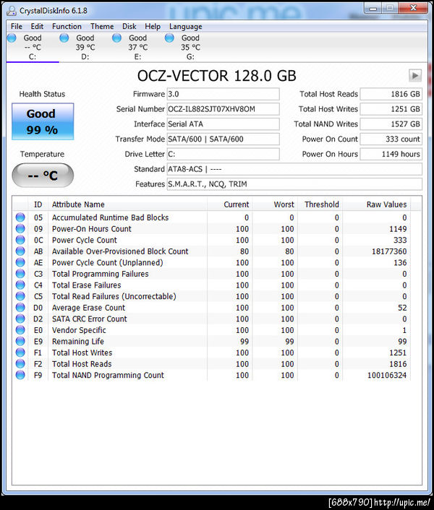Open the Edit menu
Image resolution: width=434 pixels, height=510 pixels.
37,26
